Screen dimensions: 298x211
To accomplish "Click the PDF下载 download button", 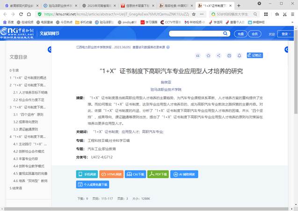I will click(x=158, y=174).
